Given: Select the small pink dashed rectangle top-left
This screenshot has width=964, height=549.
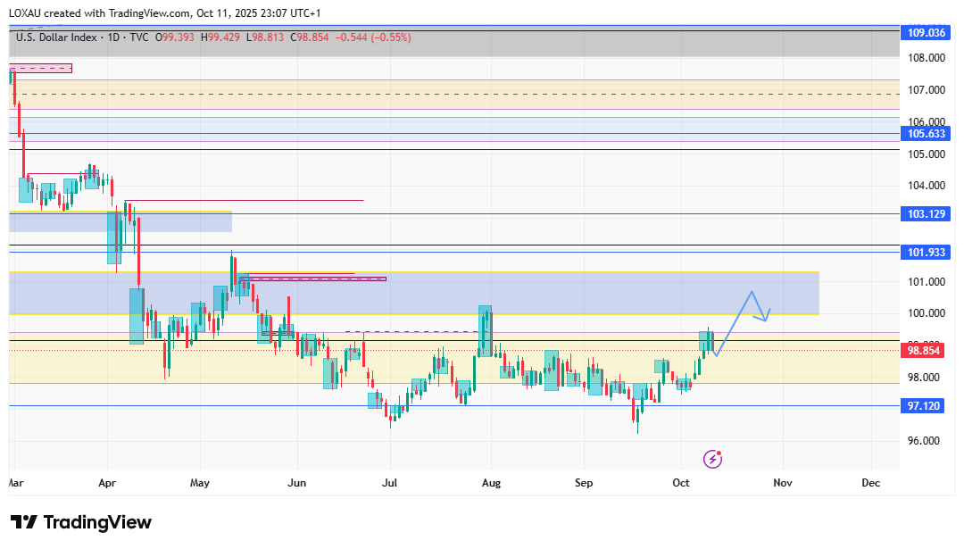Looking at the screenshot, I should 41,68.
